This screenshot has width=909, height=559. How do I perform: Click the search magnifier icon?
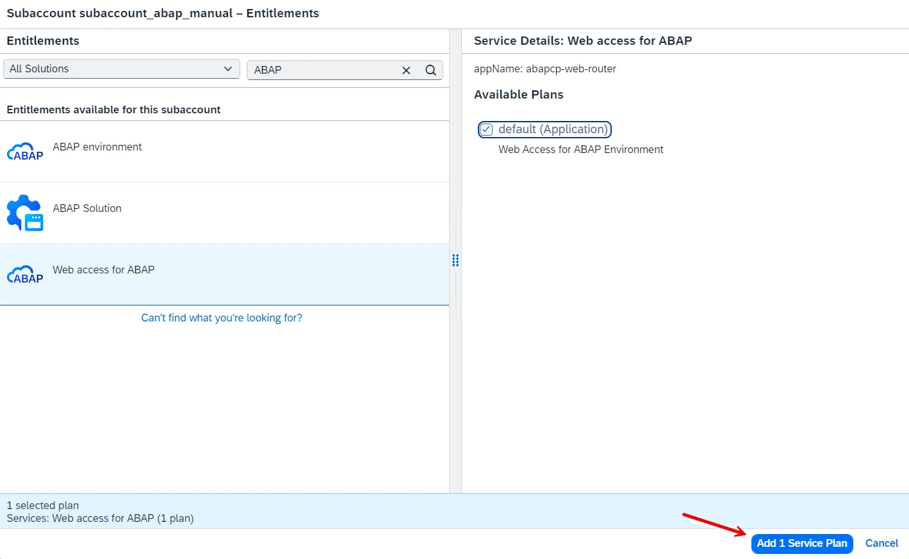point(430,70)
